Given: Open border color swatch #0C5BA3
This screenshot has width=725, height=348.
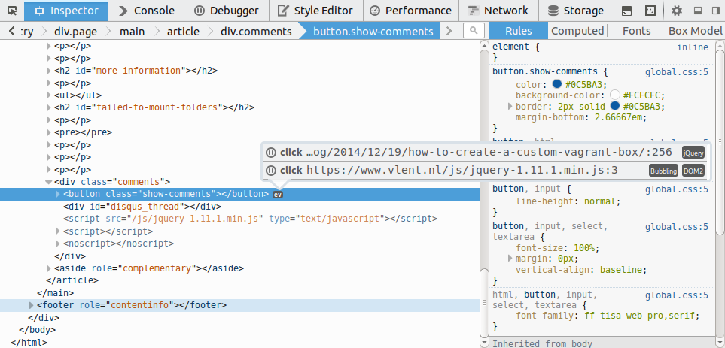Looking at the screenshot, I should [x=614, y=106].
